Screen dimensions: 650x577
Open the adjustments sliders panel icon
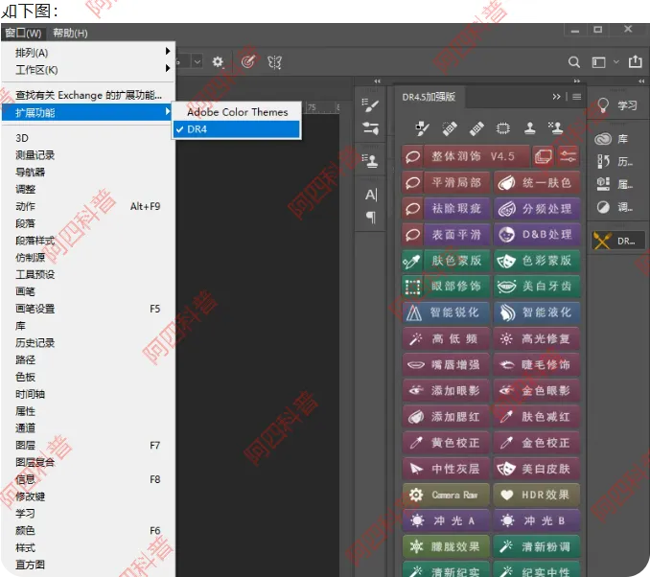tap(370, 128)
